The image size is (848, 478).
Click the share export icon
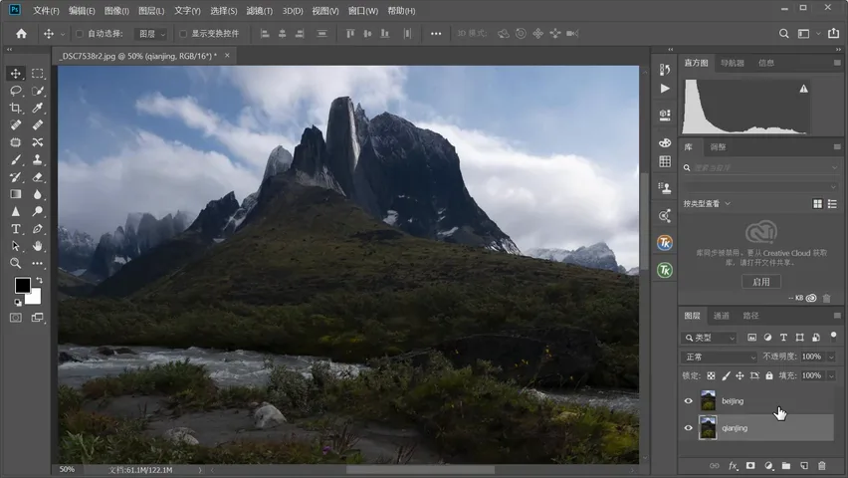pyautogui.click(x=833, y=34)
